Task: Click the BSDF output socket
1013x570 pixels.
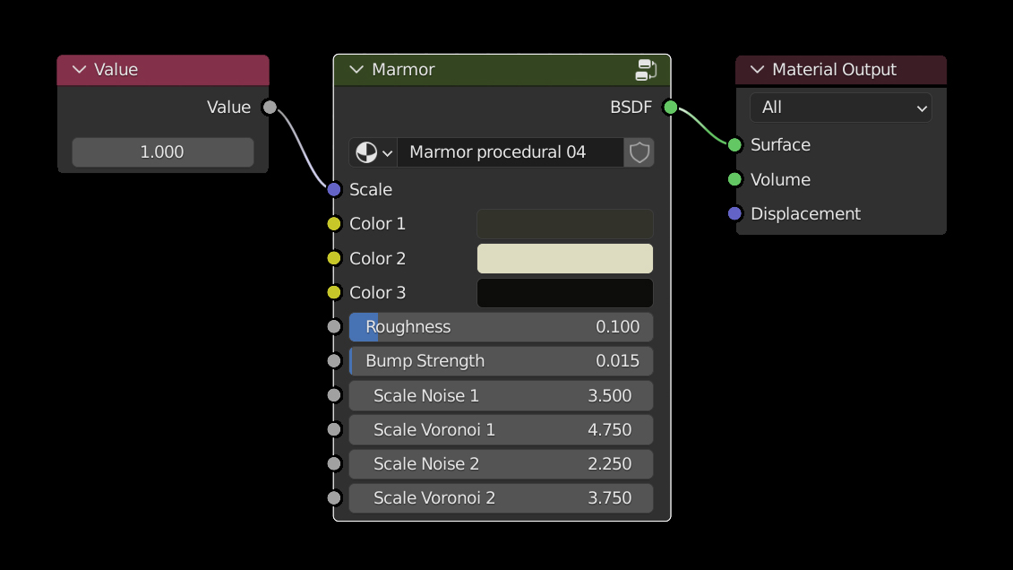Action: coord(670,108)
